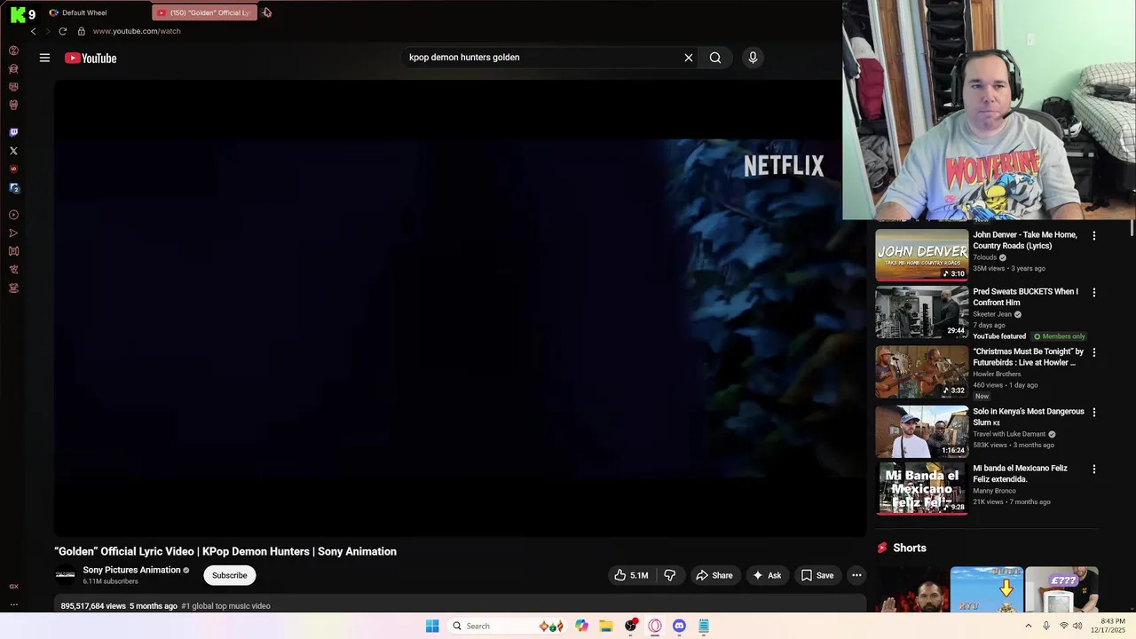Go back with the browser back arrow
Screen dimensions: 1136x639
(x=33, y=31)
